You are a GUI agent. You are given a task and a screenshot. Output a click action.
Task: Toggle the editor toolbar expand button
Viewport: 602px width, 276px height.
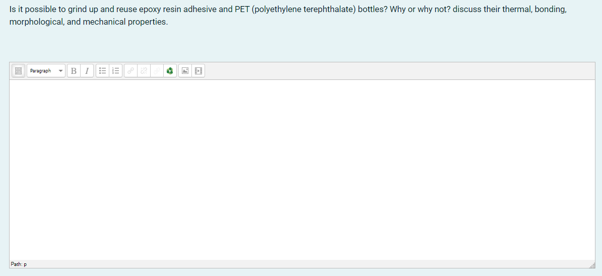coord(19,71)
